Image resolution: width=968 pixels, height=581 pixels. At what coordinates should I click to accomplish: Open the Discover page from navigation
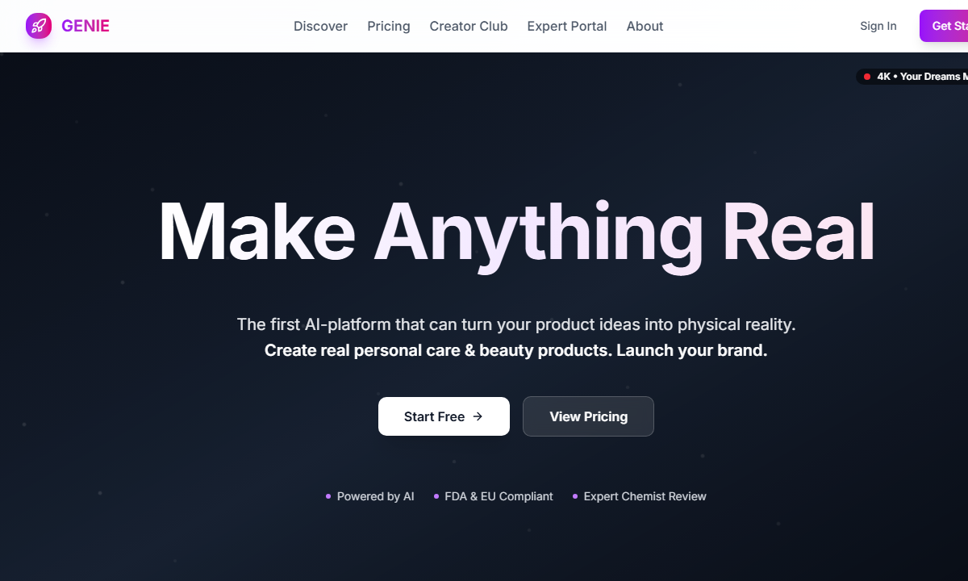pyautogui.click(x=320, y=26)
